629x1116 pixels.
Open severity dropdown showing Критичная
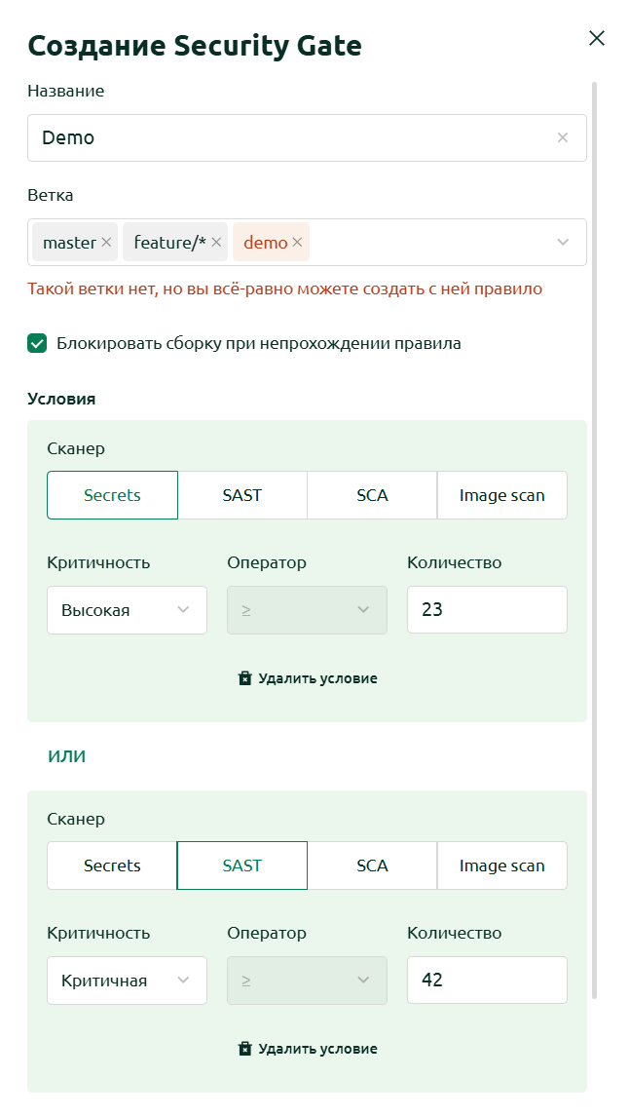[x=128, y=981]
